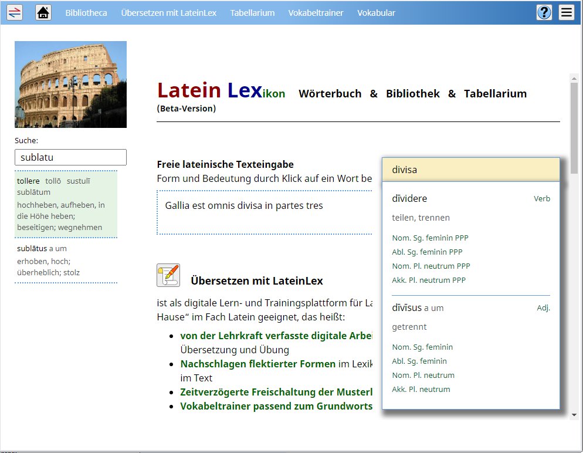Select the tollere search result
Image resolution: width=583 pixels, height=453 pixels.
point(66,204)
